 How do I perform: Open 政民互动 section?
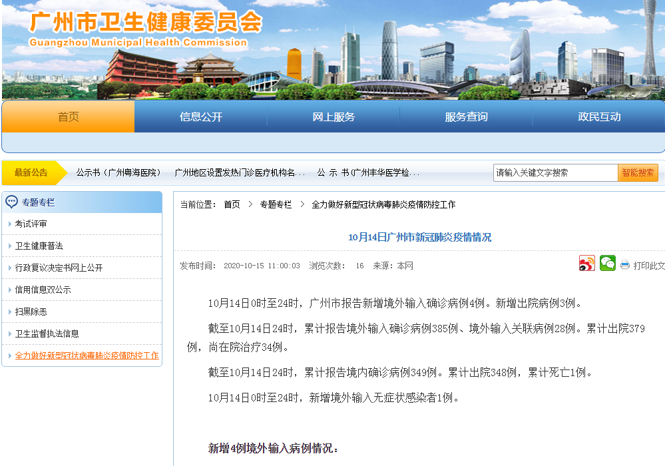click(x=599, y=116)
